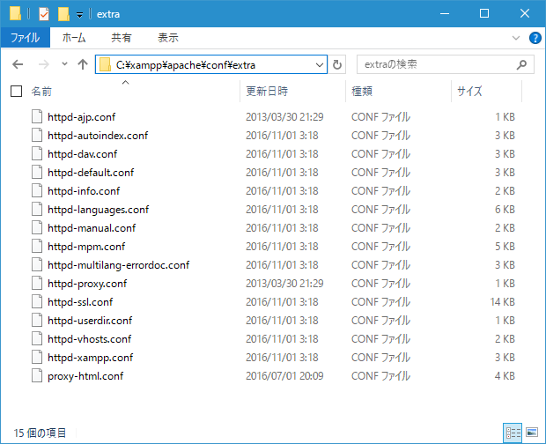Image resolution: width=546 pixels, height=444 pixels.
Task: Click the magnifier search icon
Action: coord(521,64)
